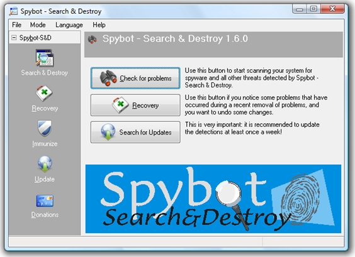355x257 pixels.
Task: Click the Update label in sidebar
Action: 45,179
